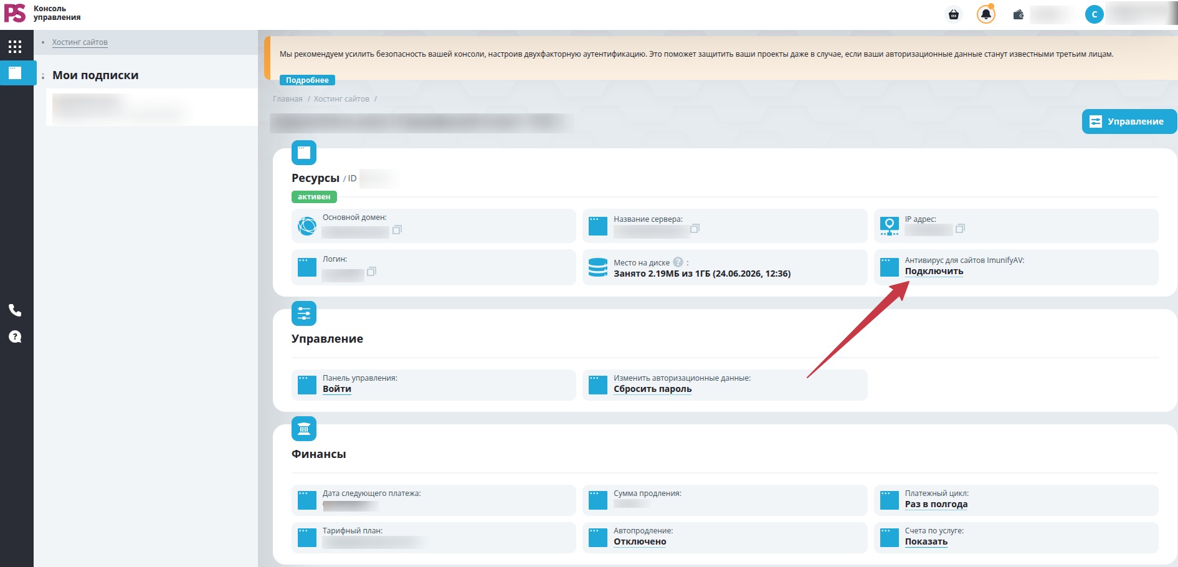
Task: Copy the IP address value
Action: click(x=960, y=229)
